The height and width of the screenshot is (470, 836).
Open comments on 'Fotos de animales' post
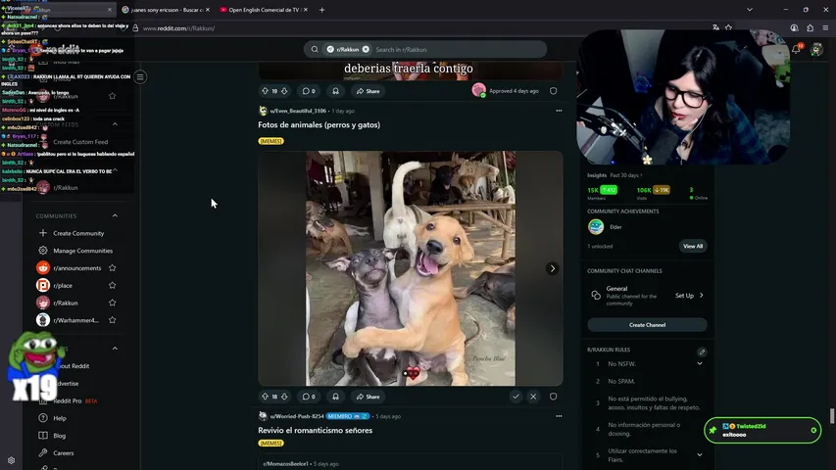(309, 397)
